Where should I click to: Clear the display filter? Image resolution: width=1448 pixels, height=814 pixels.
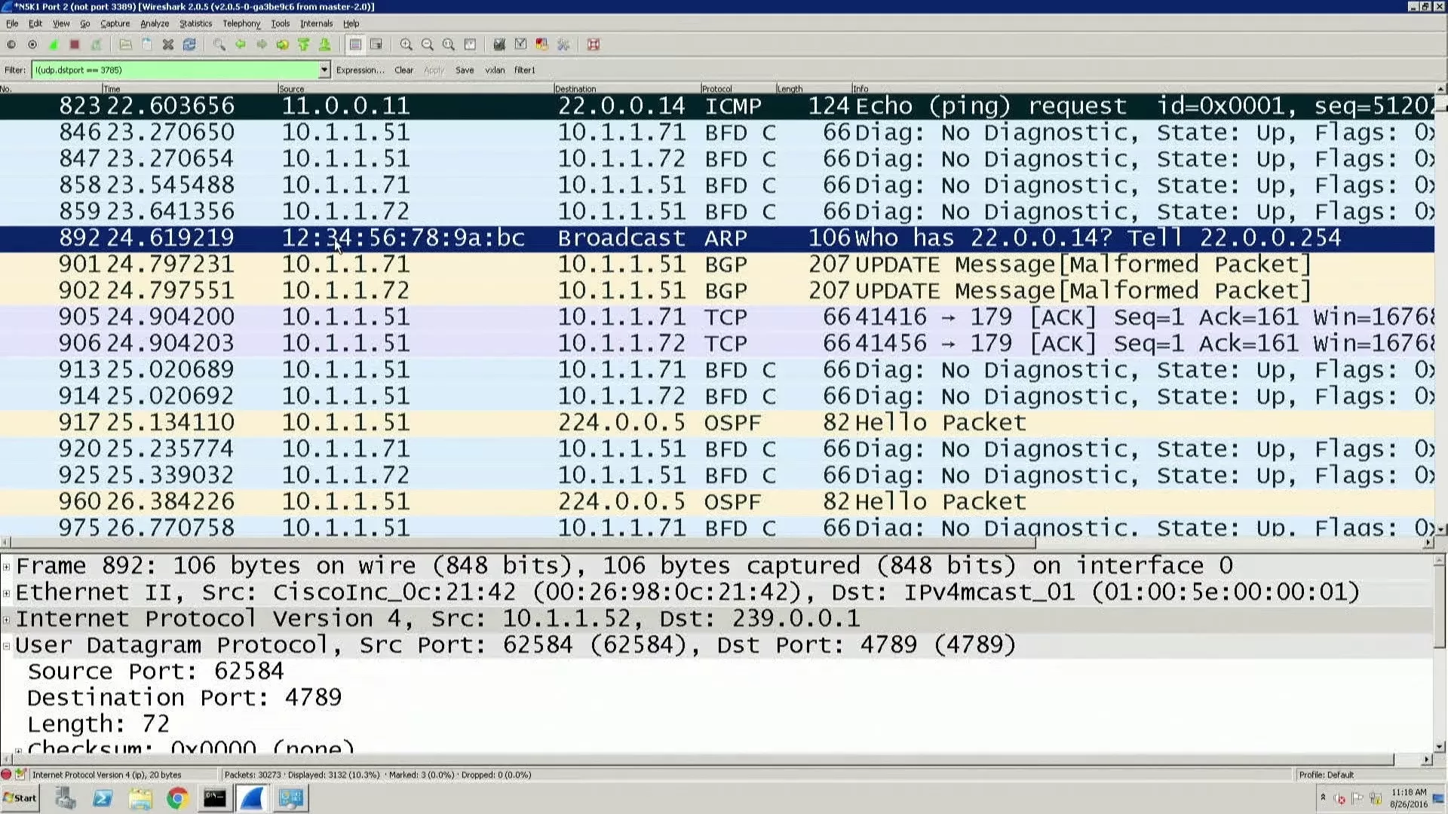[x=403, y=70]
